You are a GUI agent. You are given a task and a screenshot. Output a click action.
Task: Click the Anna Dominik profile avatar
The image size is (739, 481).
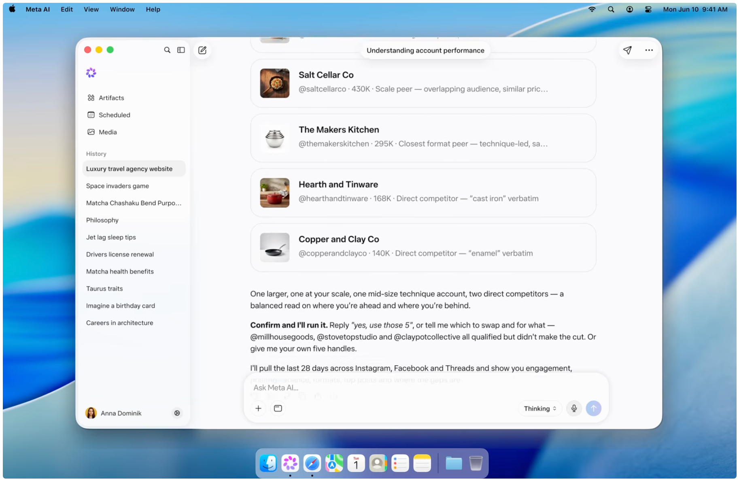91,413
